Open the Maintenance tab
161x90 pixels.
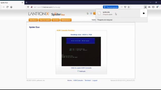[66, 20]
